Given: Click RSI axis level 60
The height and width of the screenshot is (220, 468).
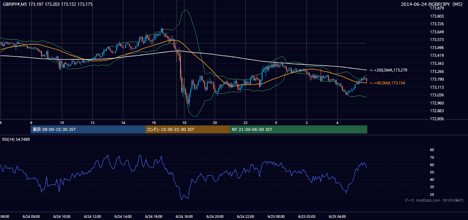Looking at the screenshot, I should pos(432,165).
